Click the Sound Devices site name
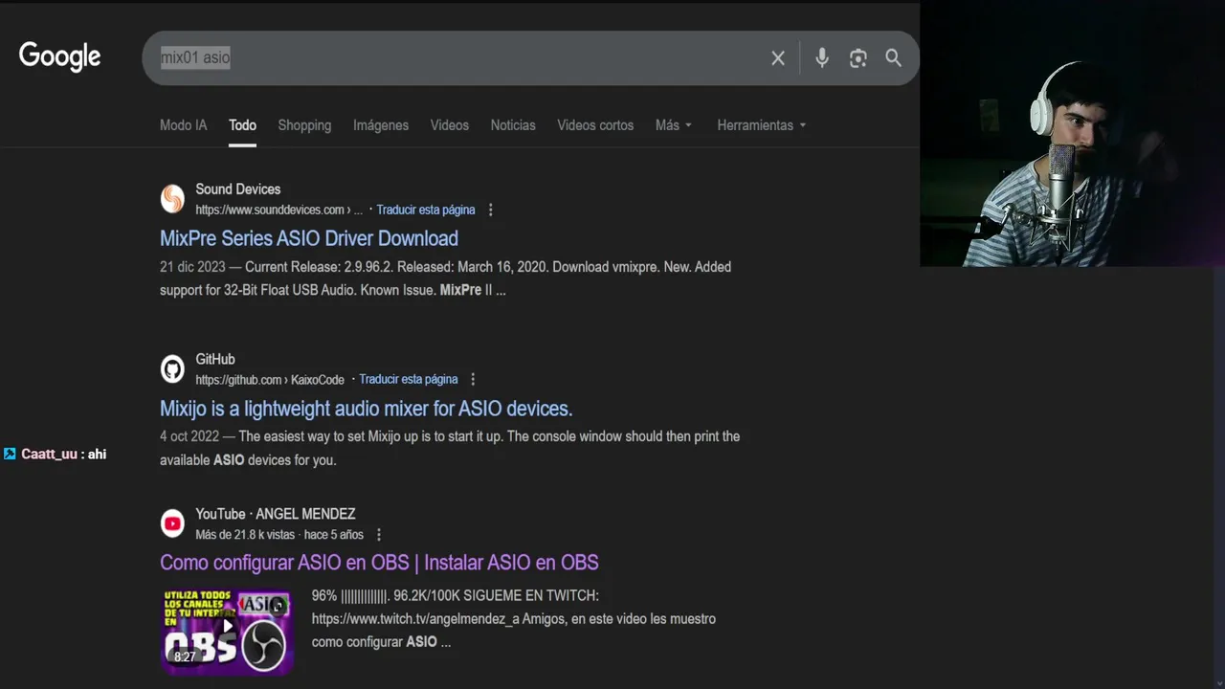 (x=238, y=189)
